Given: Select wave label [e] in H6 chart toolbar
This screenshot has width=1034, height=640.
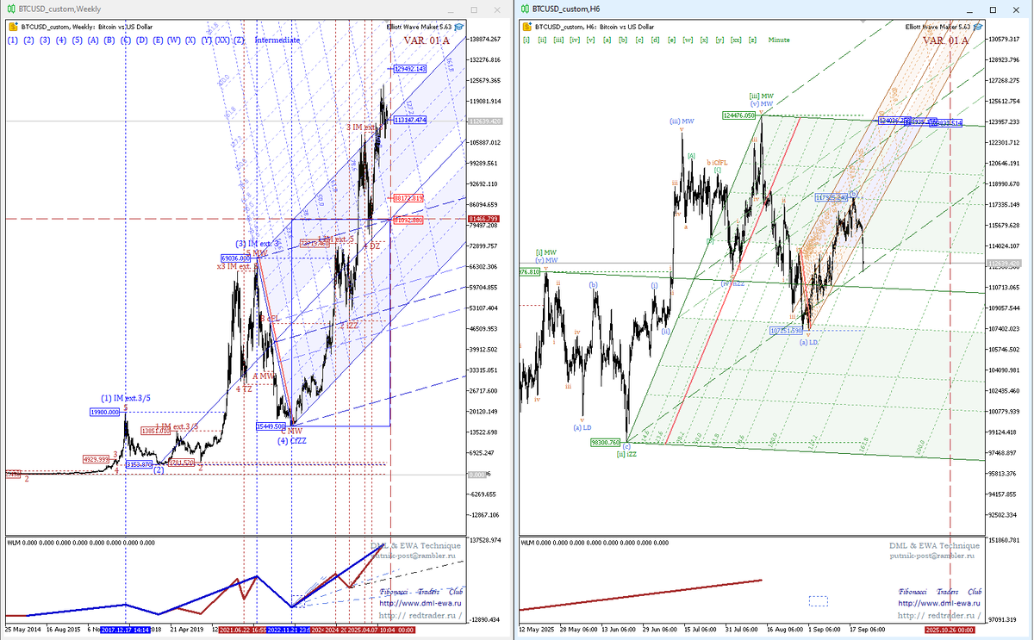Looking at the screenshot, I should tap(671, 40).
